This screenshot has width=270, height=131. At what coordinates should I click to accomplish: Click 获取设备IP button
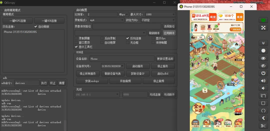138,73
